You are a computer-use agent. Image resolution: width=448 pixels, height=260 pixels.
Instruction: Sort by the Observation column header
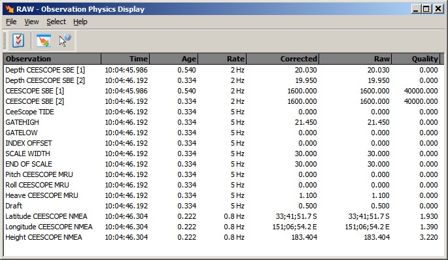pos(52,59)
